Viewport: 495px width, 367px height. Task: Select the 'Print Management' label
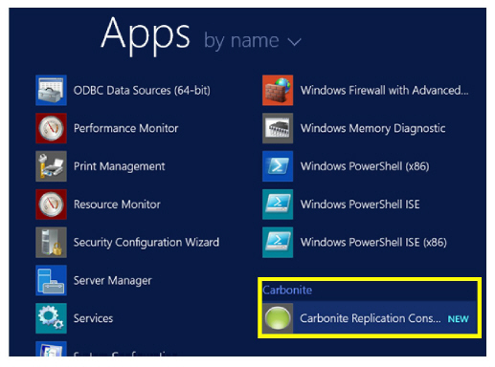119,166
